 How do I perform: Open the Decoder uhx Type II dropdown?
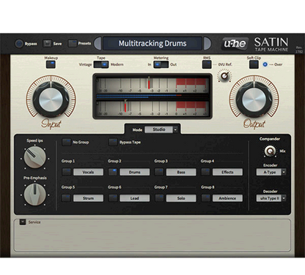pos(271,198)
